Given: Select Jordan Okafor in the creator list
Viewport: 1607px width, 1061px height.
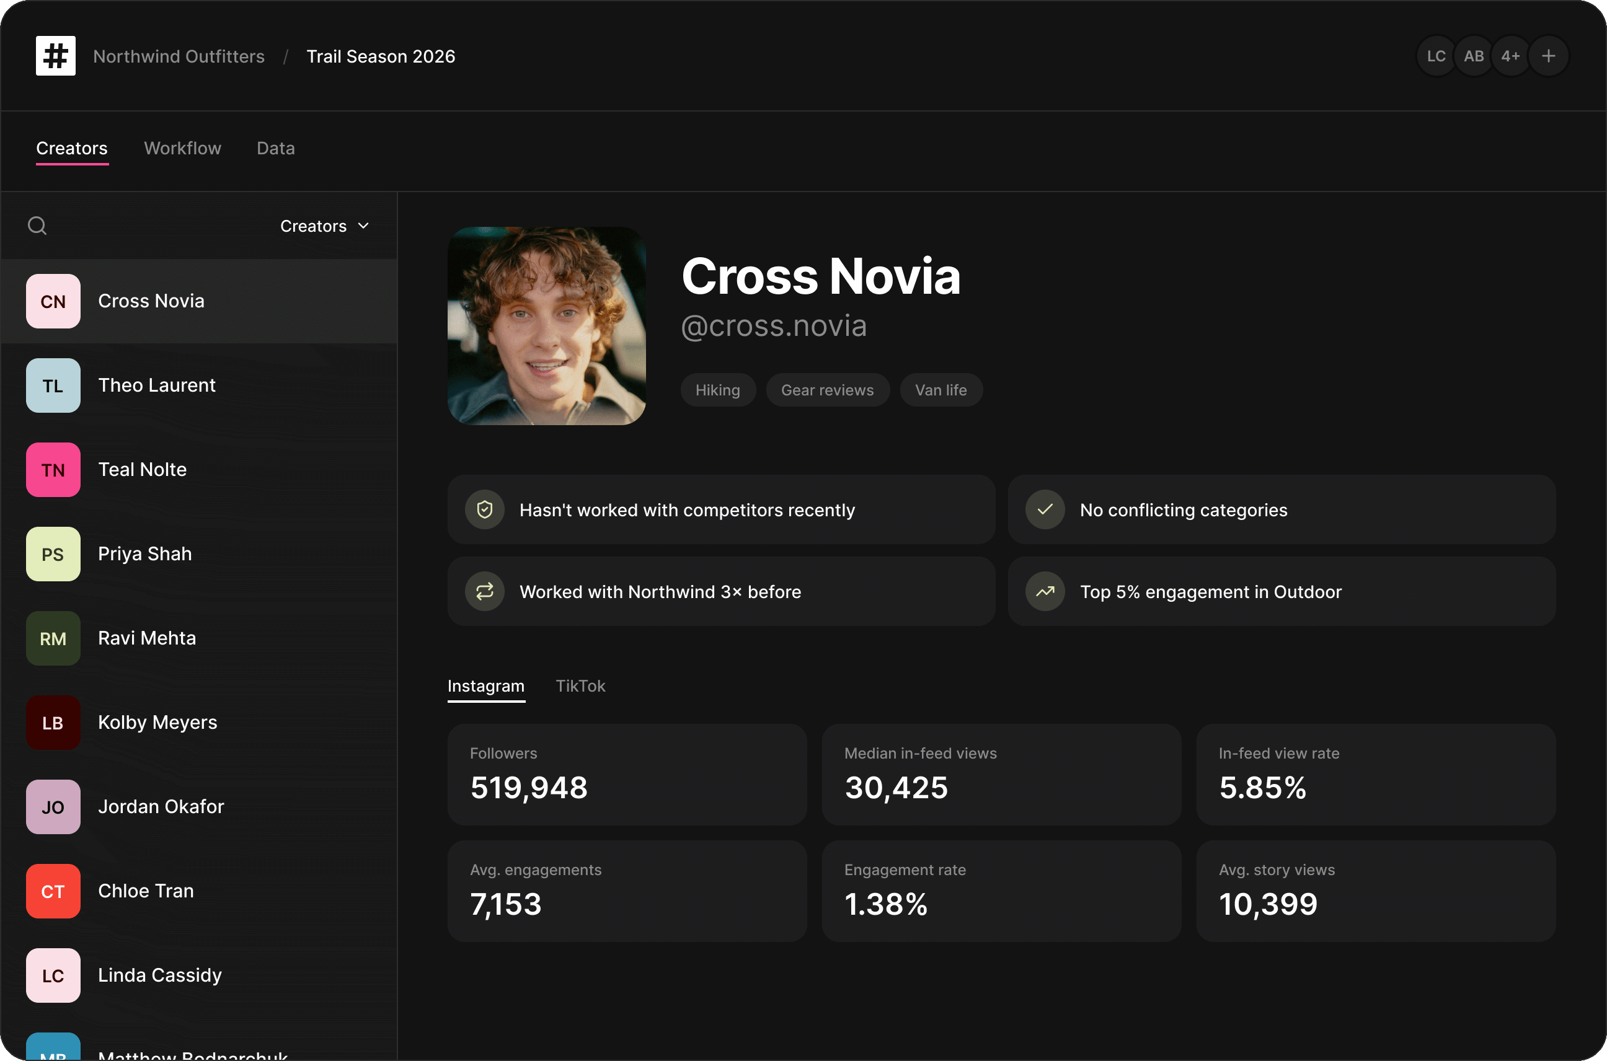Looking at the screenshot, I should [198, 806].
